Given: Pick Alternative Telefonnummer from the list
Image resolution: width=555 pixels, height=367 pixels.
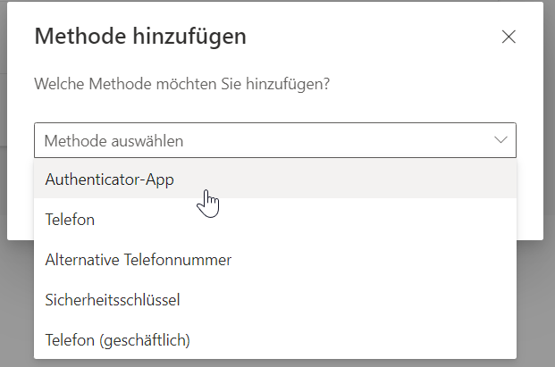Looking at the screenshot, I should [x=138, y=260].
